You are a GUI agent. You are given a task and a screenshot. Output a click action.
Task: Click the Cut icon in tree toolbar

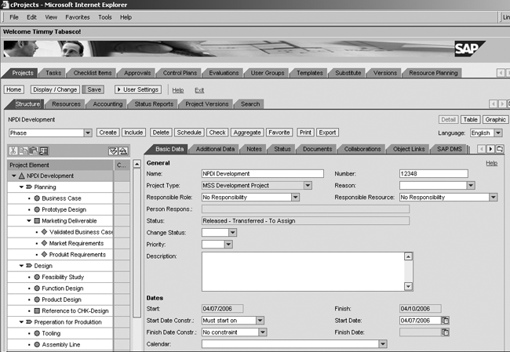[x=13, y=151]
